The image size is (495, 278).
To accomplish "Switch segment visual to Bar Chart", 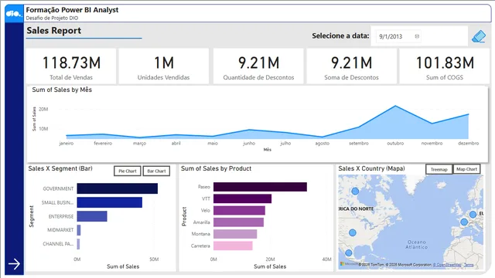I will 156,171.
